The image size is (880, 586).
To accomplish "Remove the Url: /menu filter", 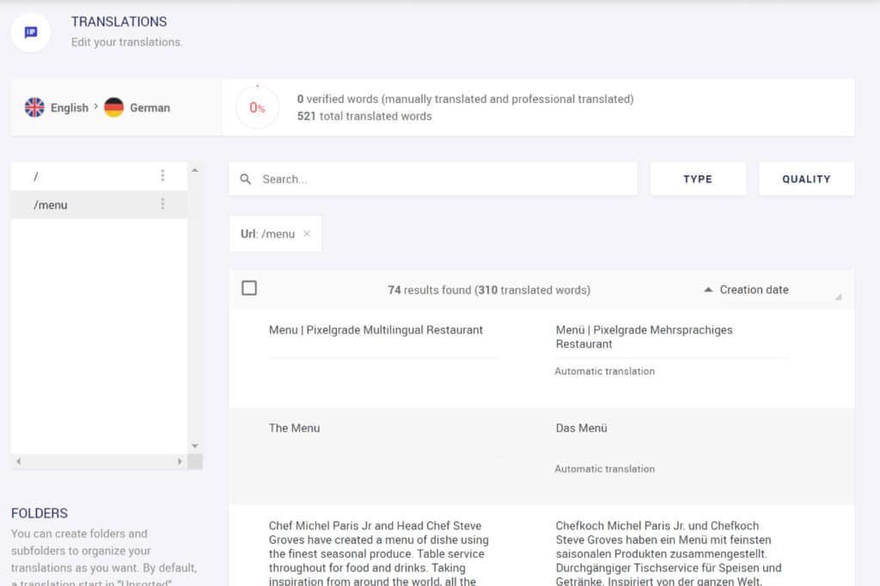I will 307,234.
